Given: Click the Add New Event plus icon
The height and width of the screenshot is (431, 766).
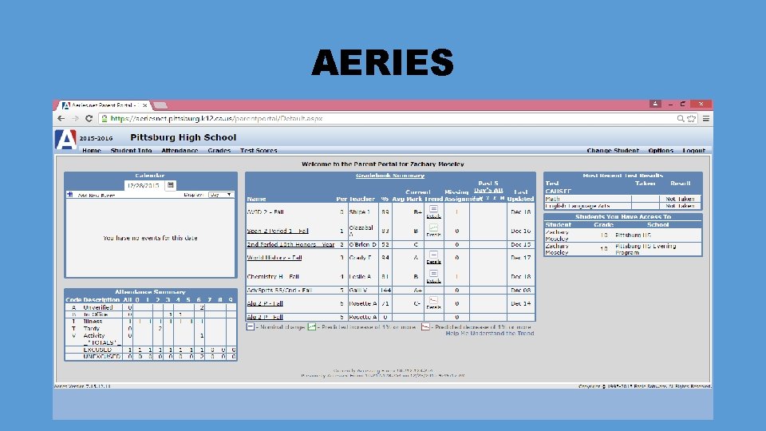Looking at the screenshot, I should [x=70, y=195].
